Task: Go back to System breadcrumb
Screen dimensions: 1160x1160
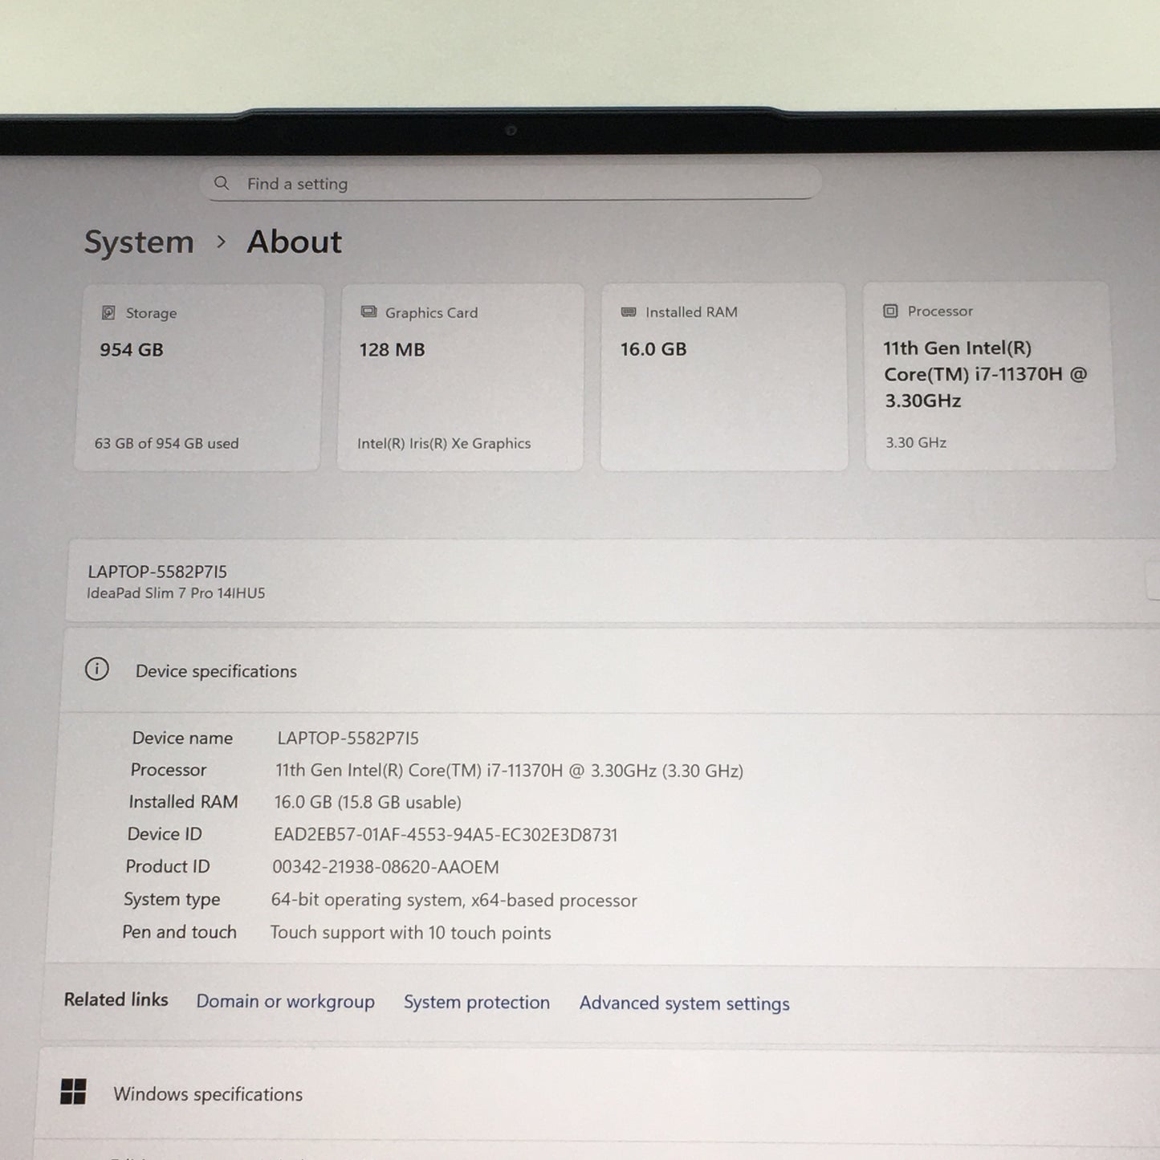Action: [139, 242]
